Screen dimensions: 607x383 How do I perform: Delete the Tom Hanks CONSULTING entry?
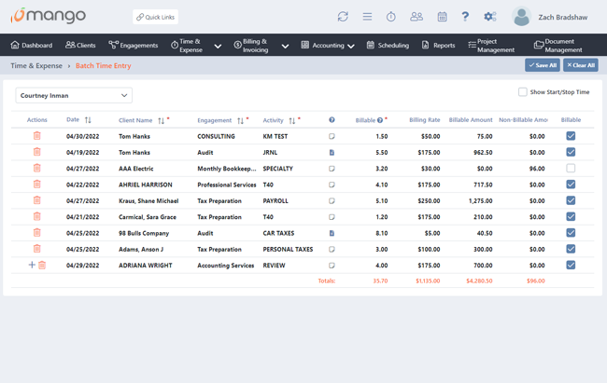pos(36,136)
